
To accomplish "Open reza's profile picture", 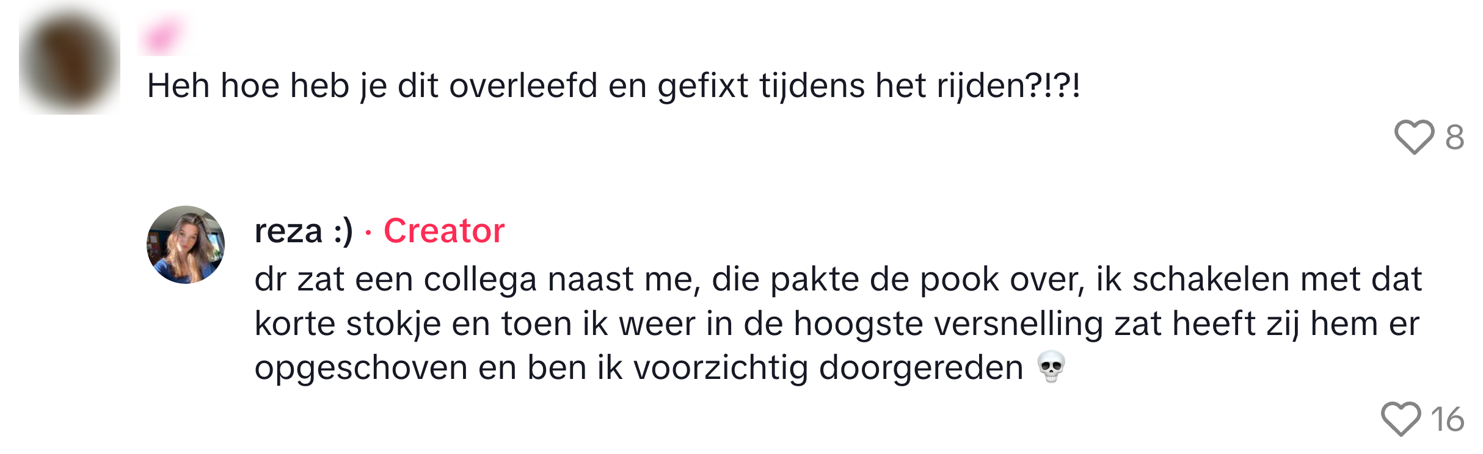I will click(x=186, y=245).
